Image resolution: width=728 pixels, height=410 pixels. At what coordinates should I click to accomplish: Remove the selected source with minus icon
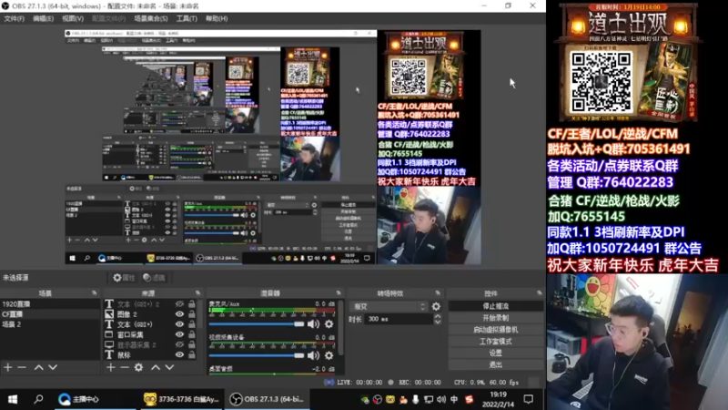point(125,368)
